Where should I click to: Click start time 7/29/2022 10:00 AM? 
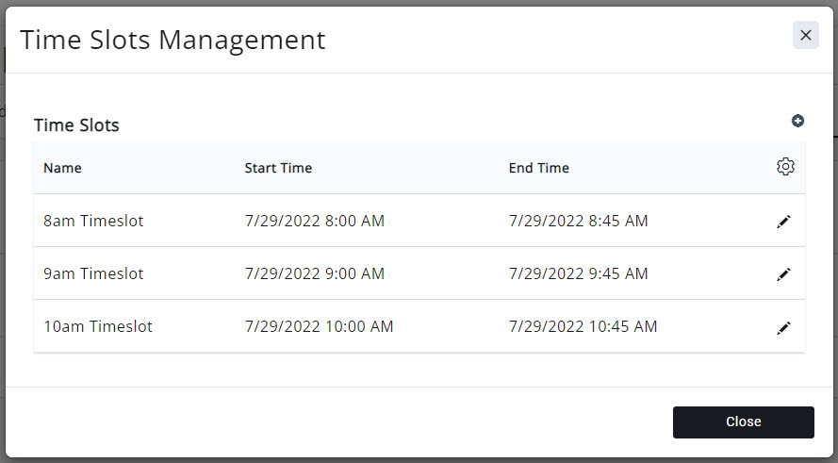(319, 326)
